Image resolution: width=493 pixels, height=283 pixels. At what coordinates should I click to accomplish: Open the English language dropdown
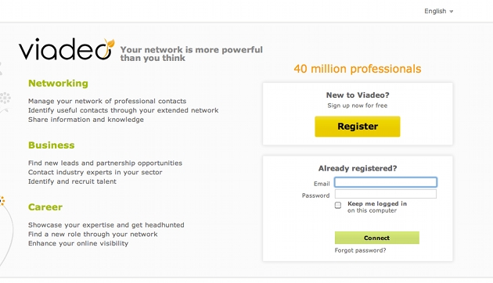coord(438,11)
